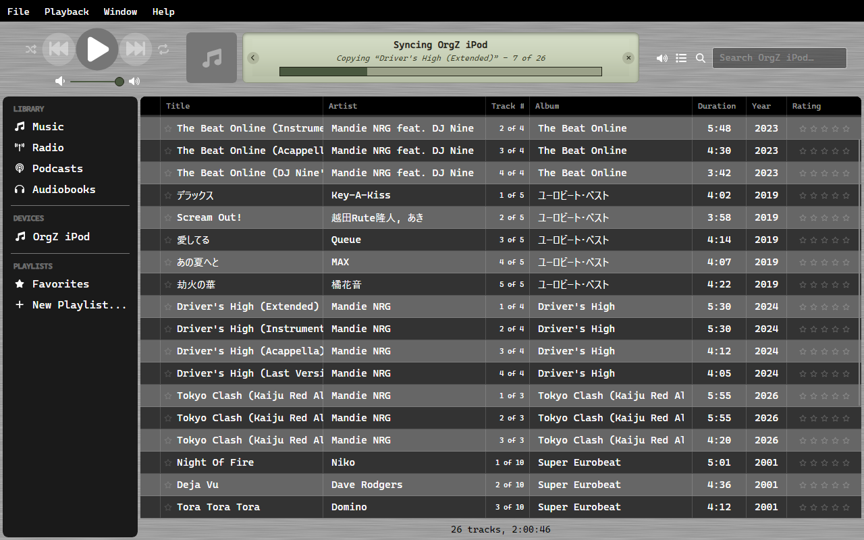Image resolution: width=864 pixels, height=540 pixels.
Task: Open the output volume icon near search
Action: pyautogui.click(x=662, y=58)
